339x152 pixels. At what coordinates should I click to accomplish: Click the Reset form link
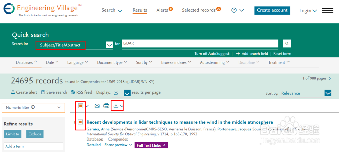282,54
